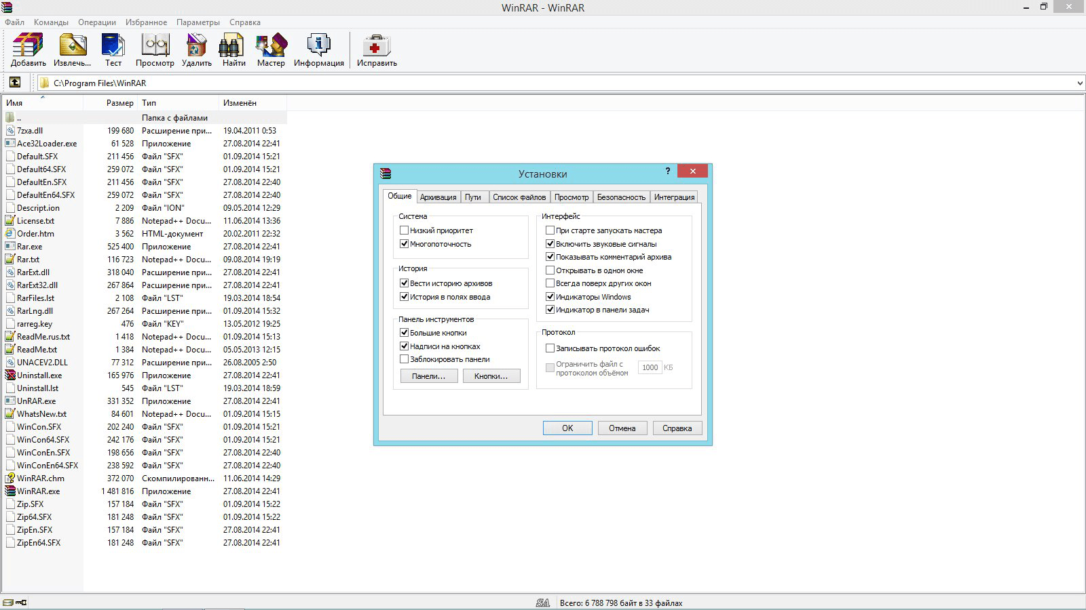Click the up-one-level folder icon
Image resolution: width=1086 pixels, height=610 pixels.
pyautogui.click(x=15, y=82)
